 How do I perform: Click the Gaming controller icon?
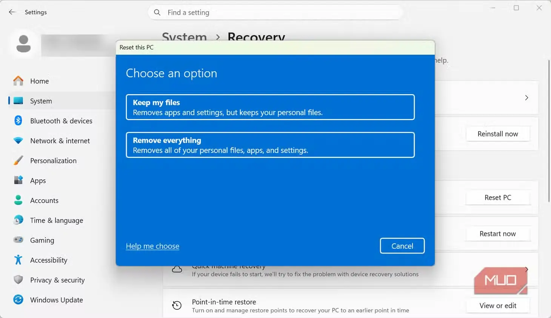point(18,240)
